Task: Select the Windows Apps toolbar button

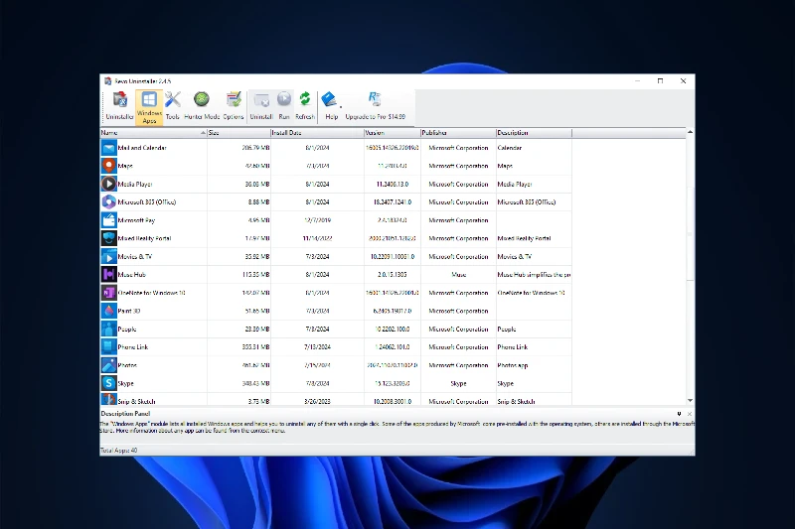Action: (x=149, y=107)
